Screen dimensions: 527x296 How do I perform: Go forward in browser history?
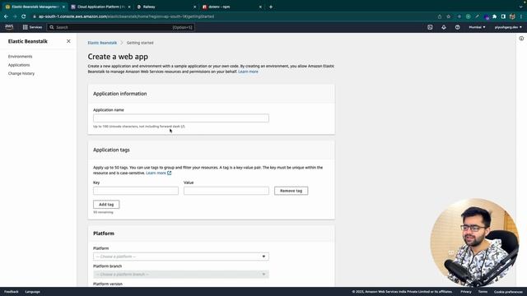pyautogui.click(x=15, y=16)
